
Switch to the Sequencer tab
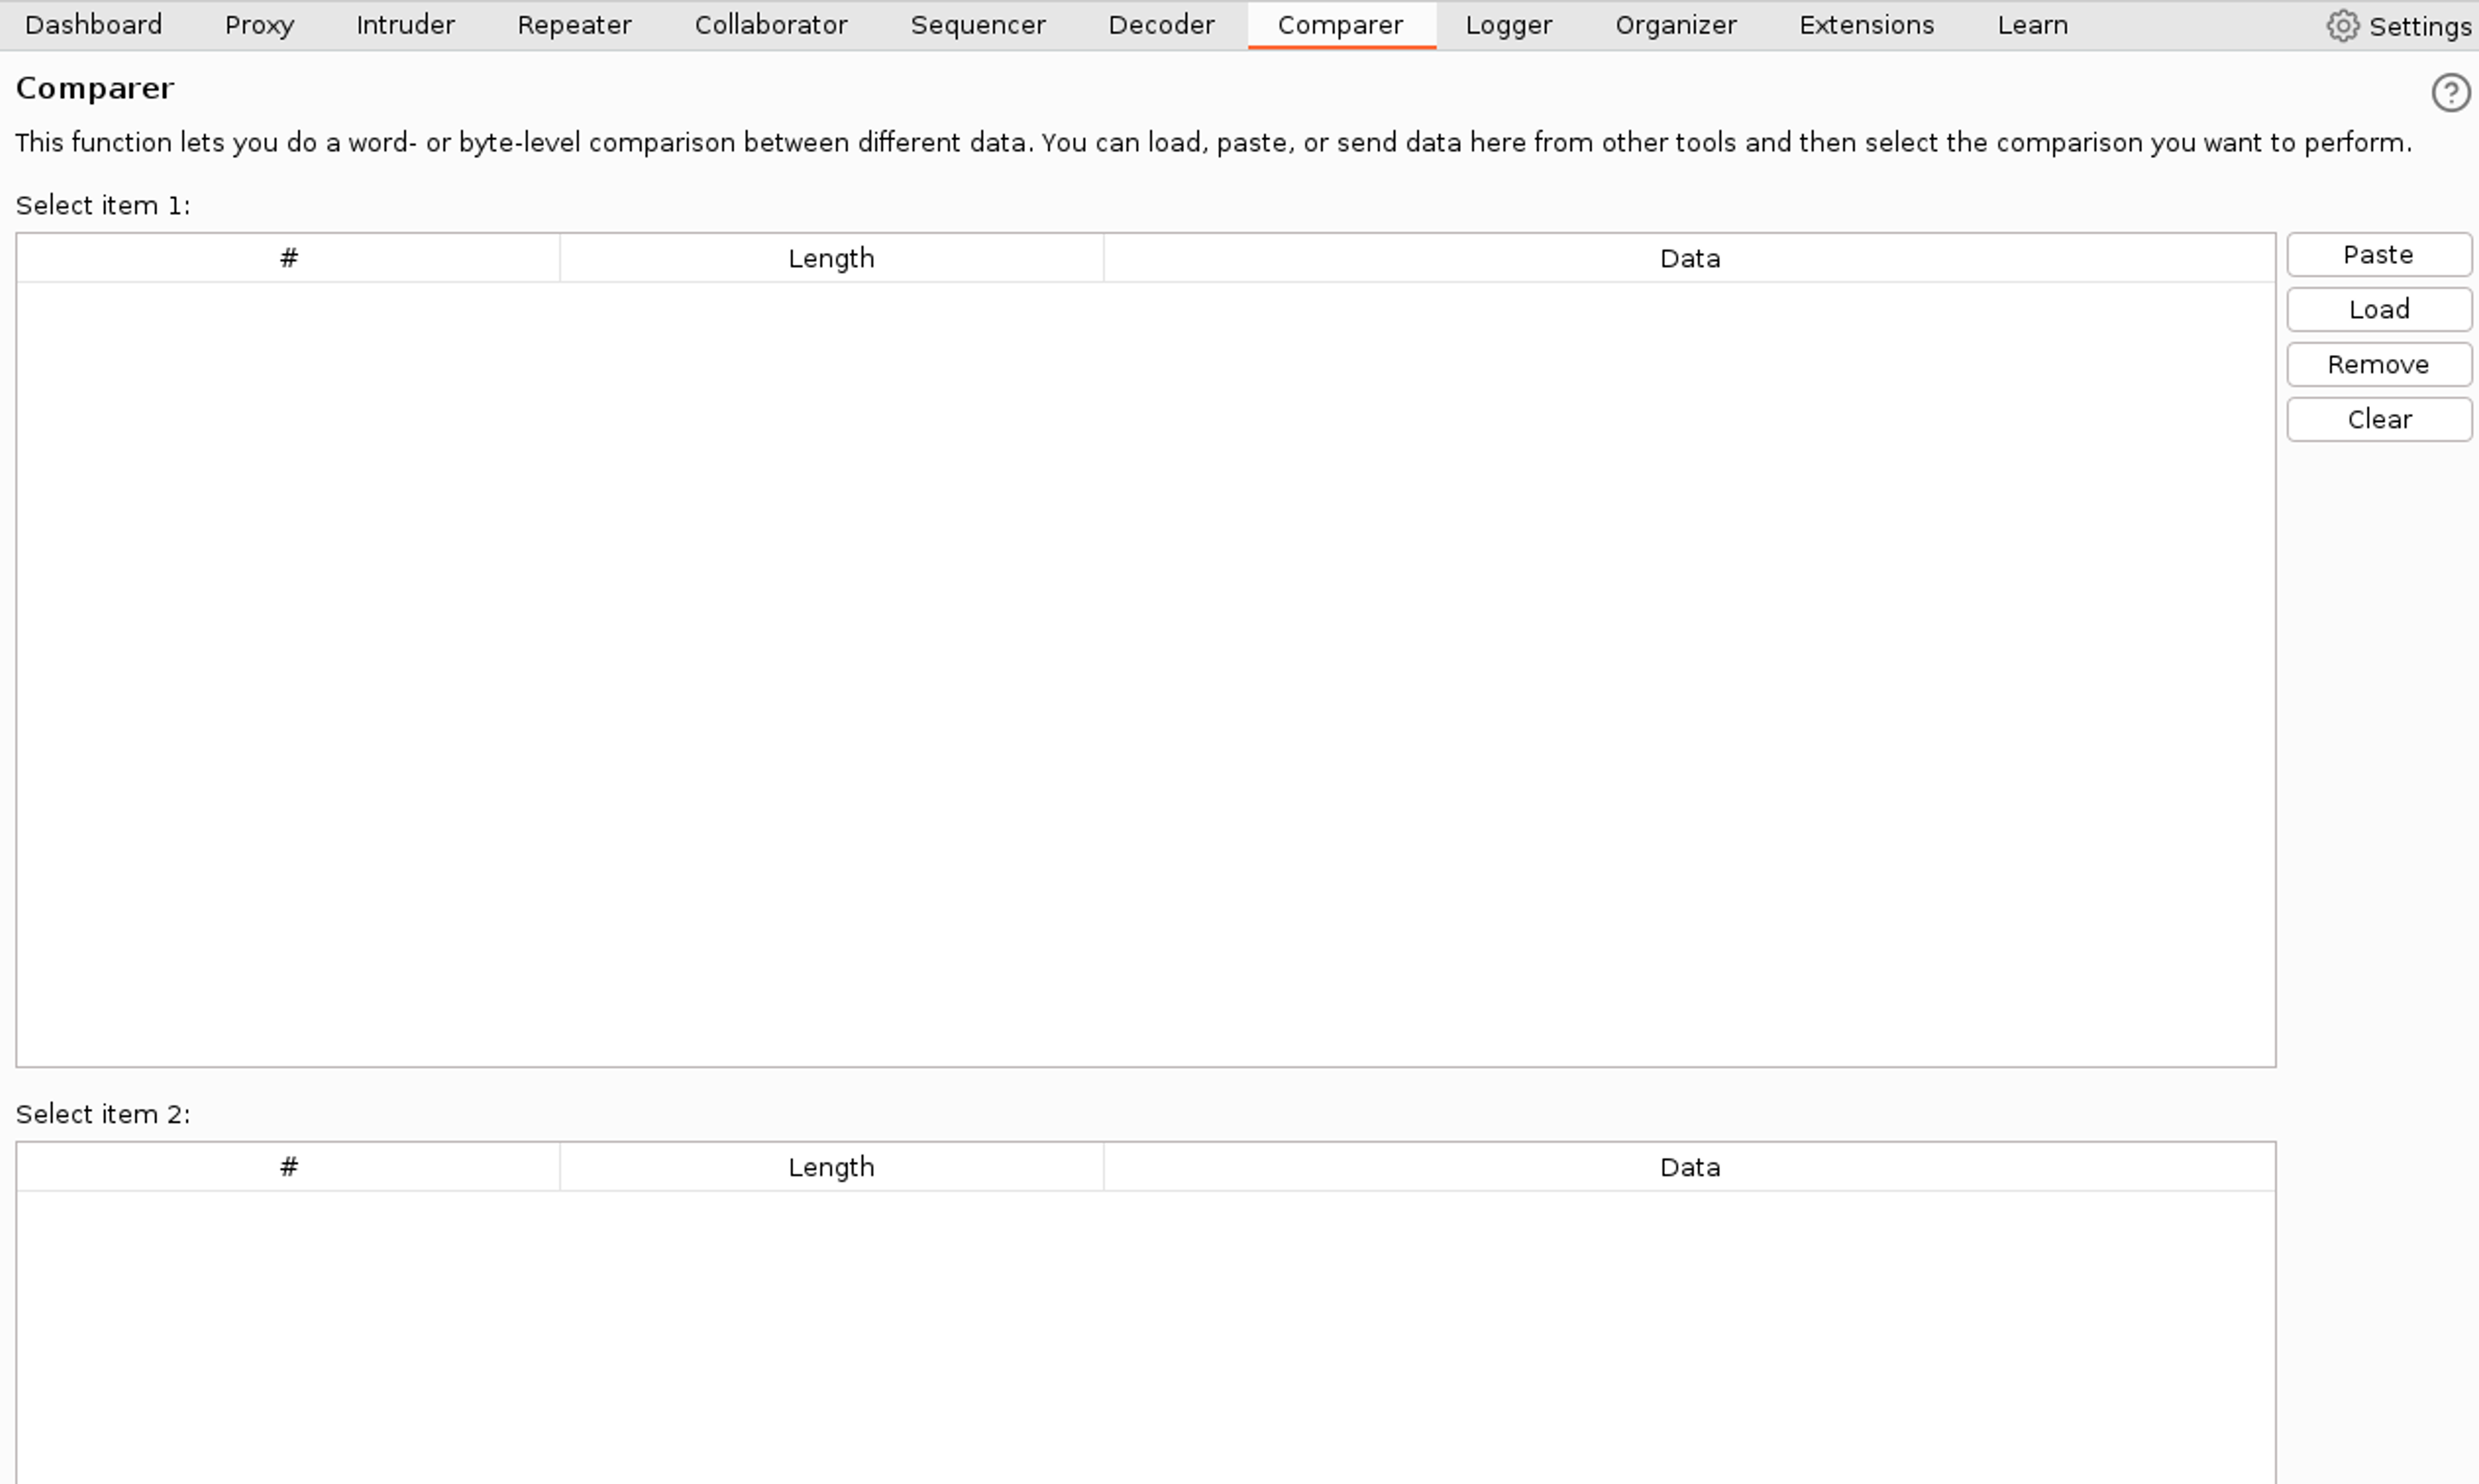977,25
